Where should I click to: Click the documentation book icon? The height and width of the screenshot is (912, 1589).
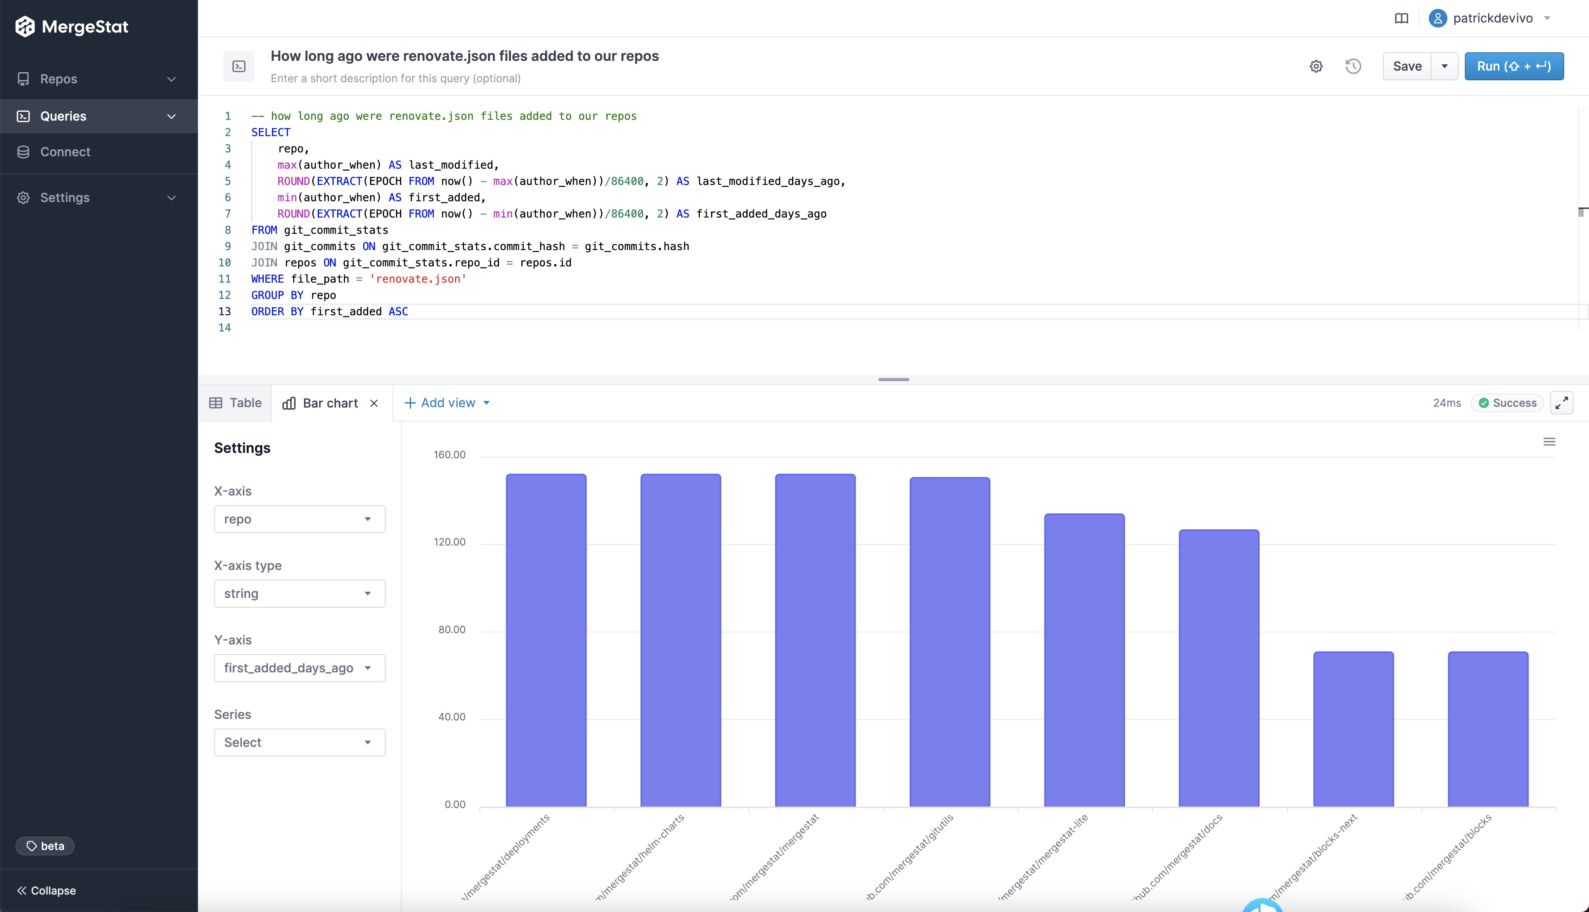(1402, 18)
